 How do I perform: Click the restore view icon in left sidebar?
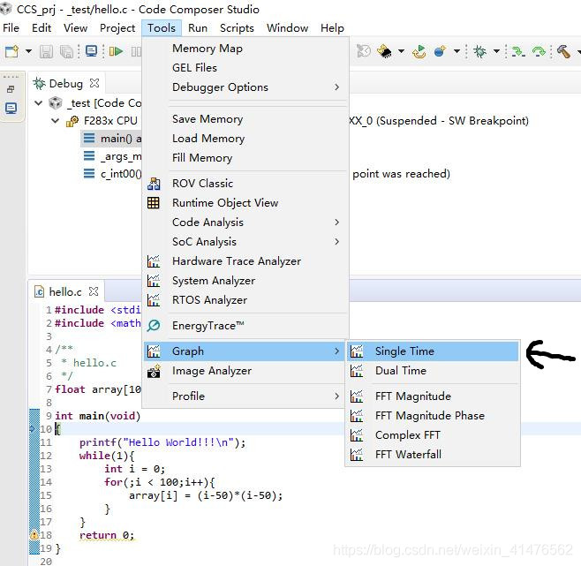(11, 89)
